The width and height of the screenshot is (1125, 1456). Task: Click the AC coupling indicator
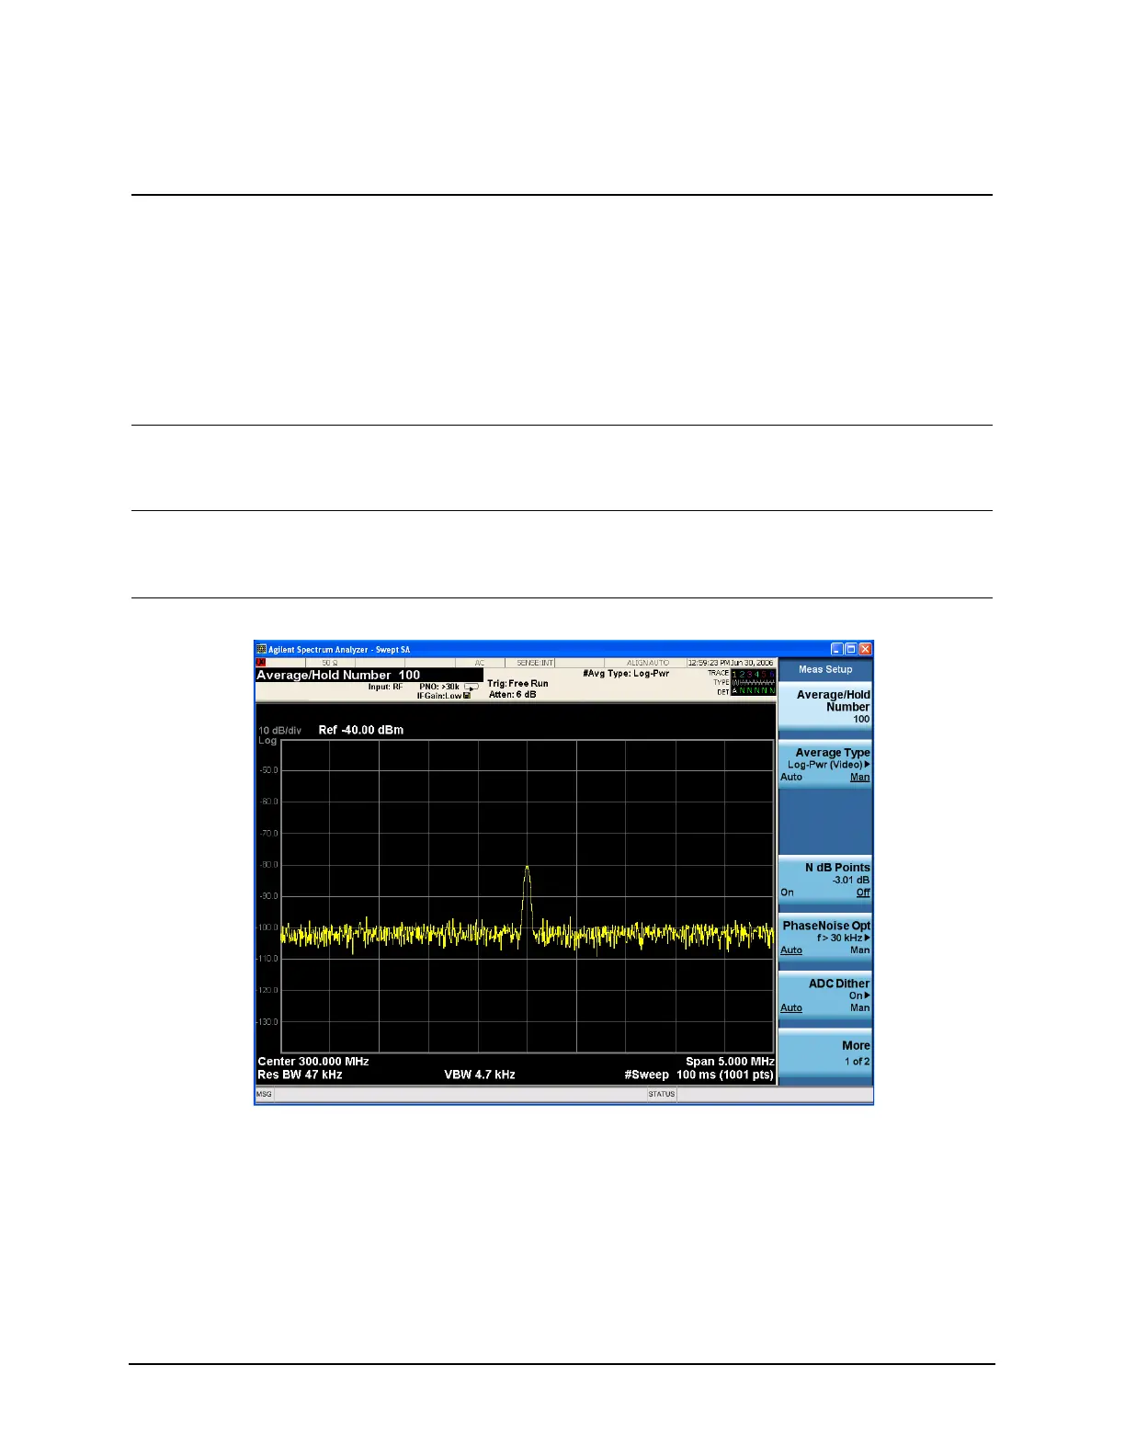click(x=479, y=663)
